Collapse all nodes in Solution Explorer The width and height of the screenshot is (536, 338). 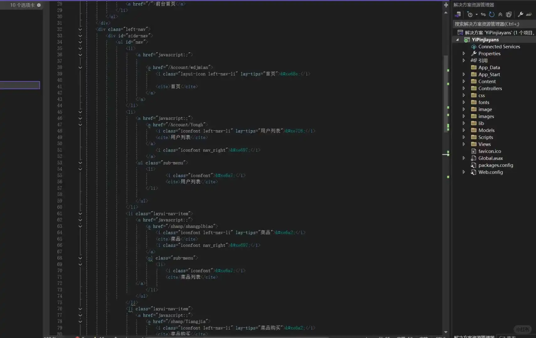pyautogui.click(x=500, y=14)
